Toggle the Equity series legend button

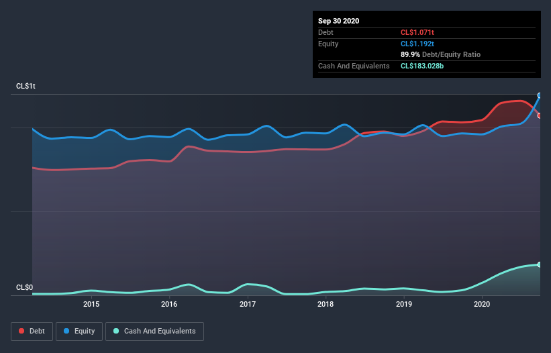[x=79, y=332]
